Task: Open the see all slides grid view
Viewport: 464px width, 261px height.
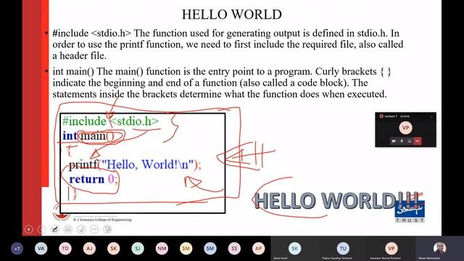Action: 68,229
